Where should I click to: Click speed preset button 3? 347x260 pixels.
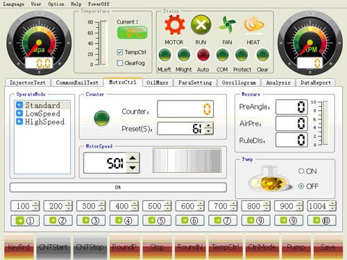click(x=91, y=220)
